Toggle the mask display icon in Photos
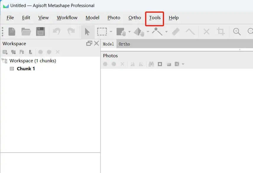The height and width of the screenshot is (173, 253). coord(160,64)
